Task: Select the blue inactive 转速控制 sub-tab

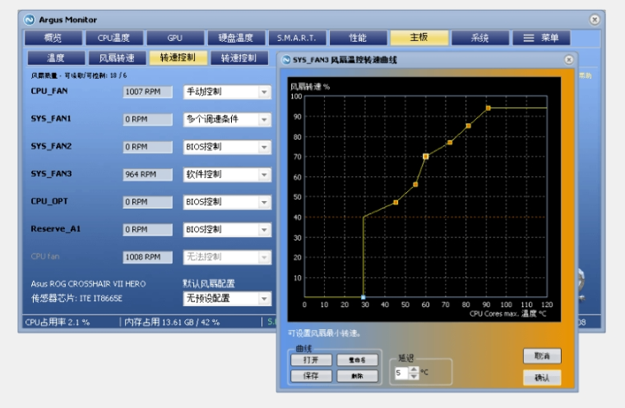Action: pos(238,57)
